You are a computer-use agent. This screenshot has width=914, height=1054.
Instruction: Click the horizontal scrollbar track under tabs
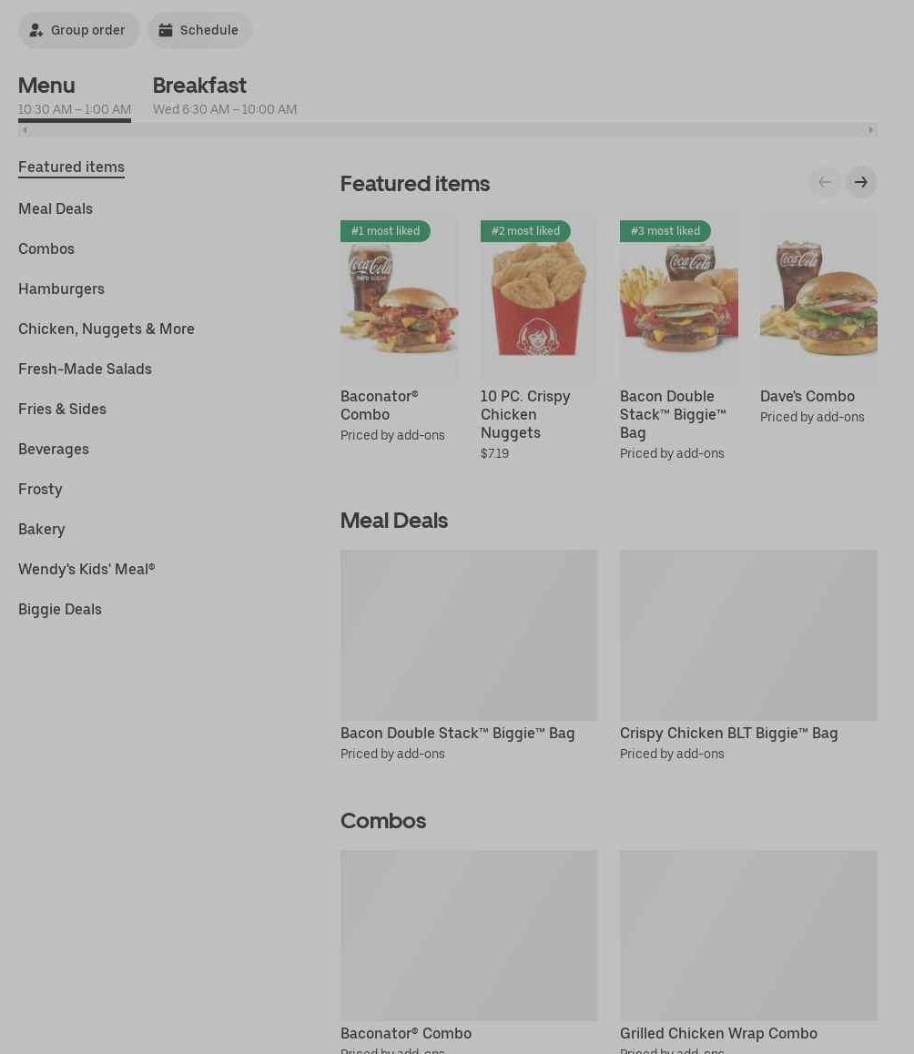click(x=447, y=130)
